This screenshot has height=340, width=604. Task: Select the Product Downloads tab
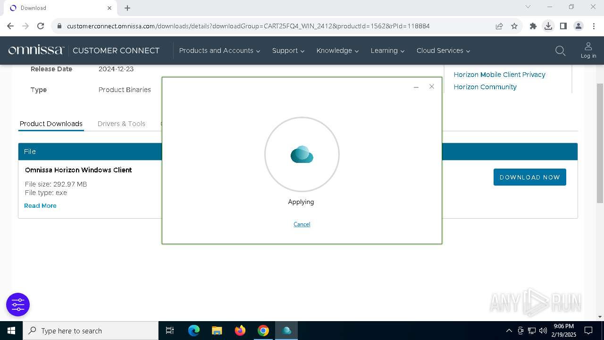[51, 124]
